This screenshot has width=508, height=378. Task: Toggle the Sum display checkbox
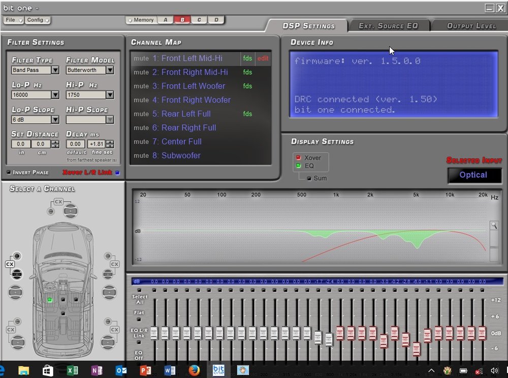point(309,178)
